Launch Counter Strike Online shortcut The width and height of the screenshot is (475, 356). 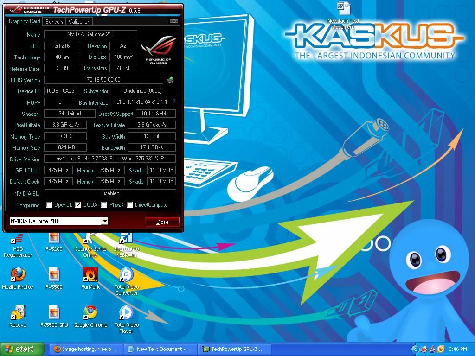(x=90, y=245)
